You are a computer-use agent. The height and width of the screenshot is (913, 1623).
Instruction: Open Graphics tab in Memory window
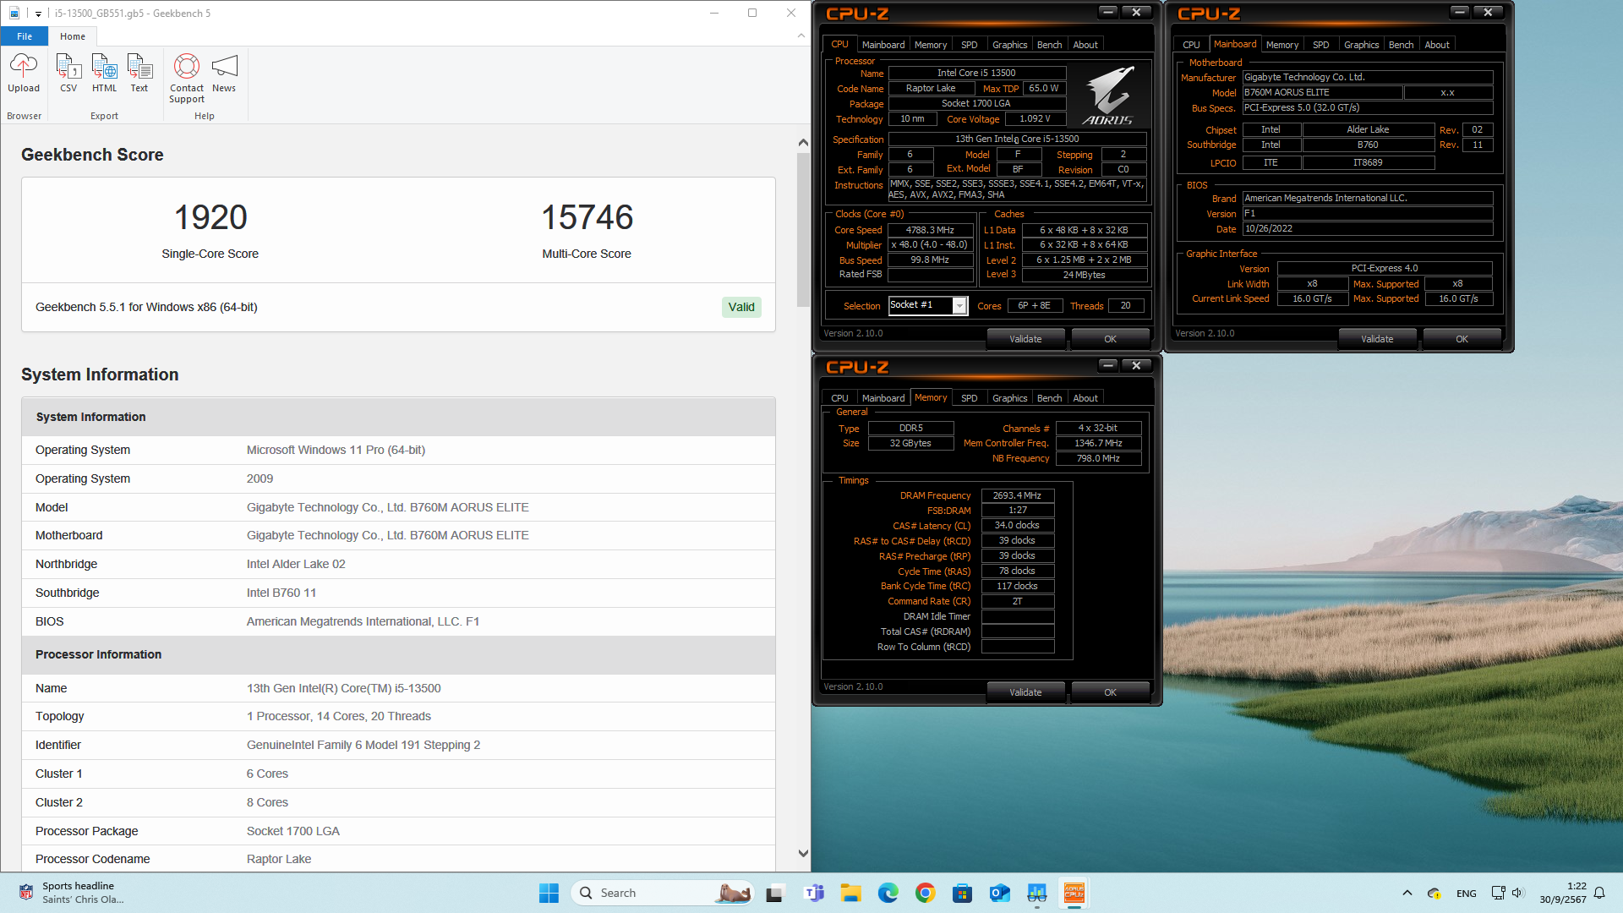pyautogui.click(x=1010, y=398)
